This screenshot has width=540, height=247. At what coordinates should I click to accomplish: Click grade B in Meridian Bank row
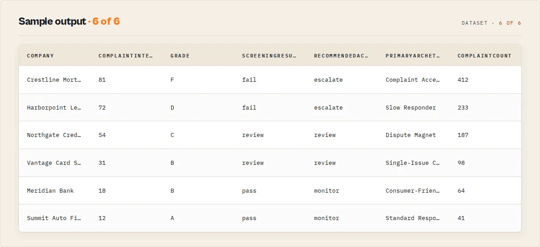point(172,191)
